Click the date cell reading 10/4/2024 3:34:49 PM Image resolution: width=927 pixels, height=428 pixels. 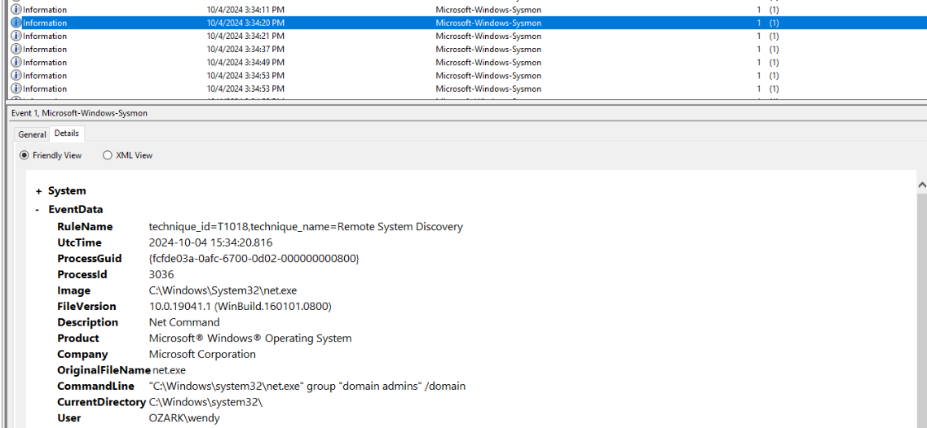coord(245,62)
